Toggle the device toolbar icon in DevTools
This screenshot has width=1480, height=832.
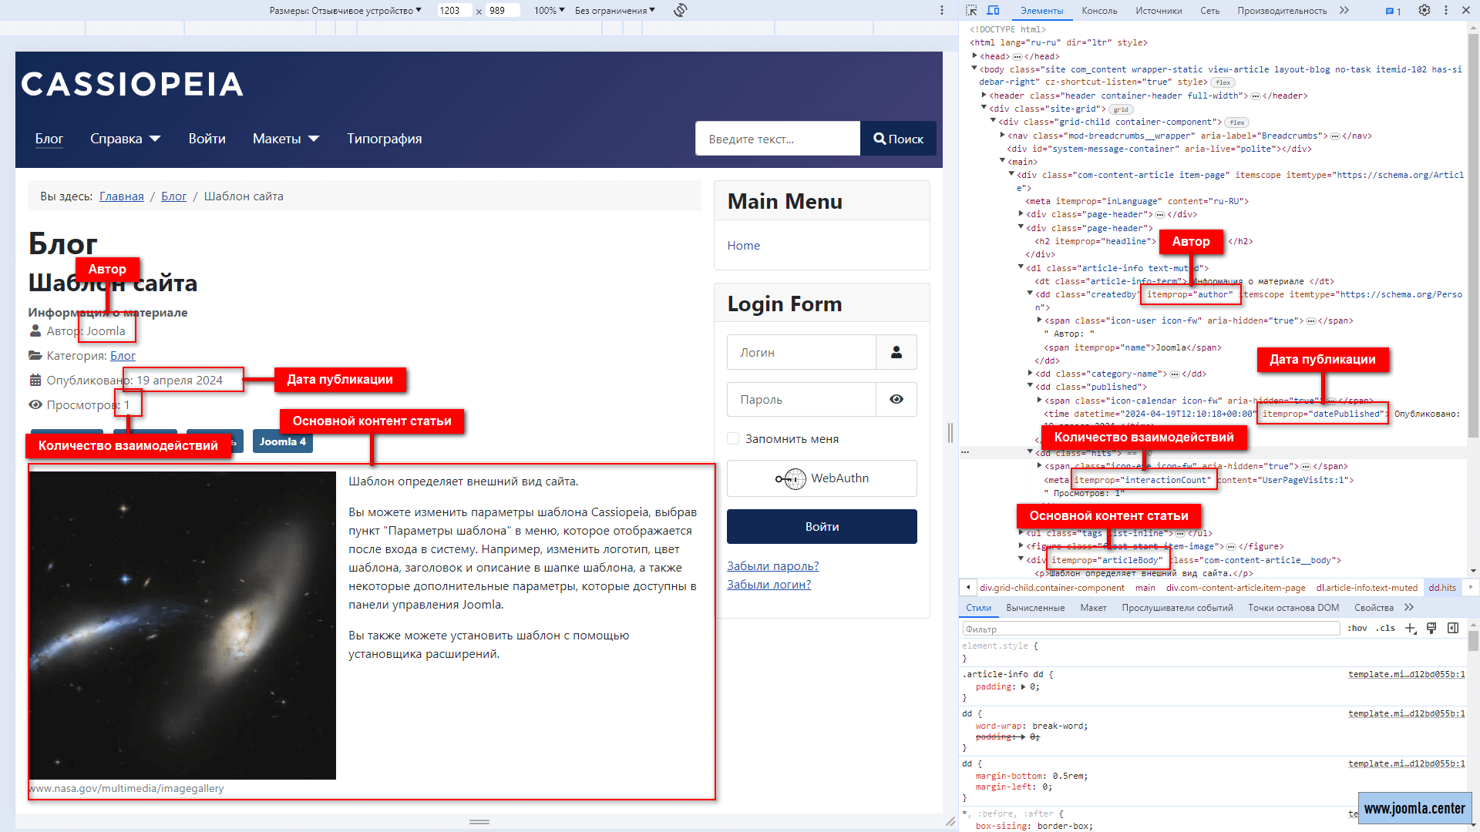coord(993,11)
